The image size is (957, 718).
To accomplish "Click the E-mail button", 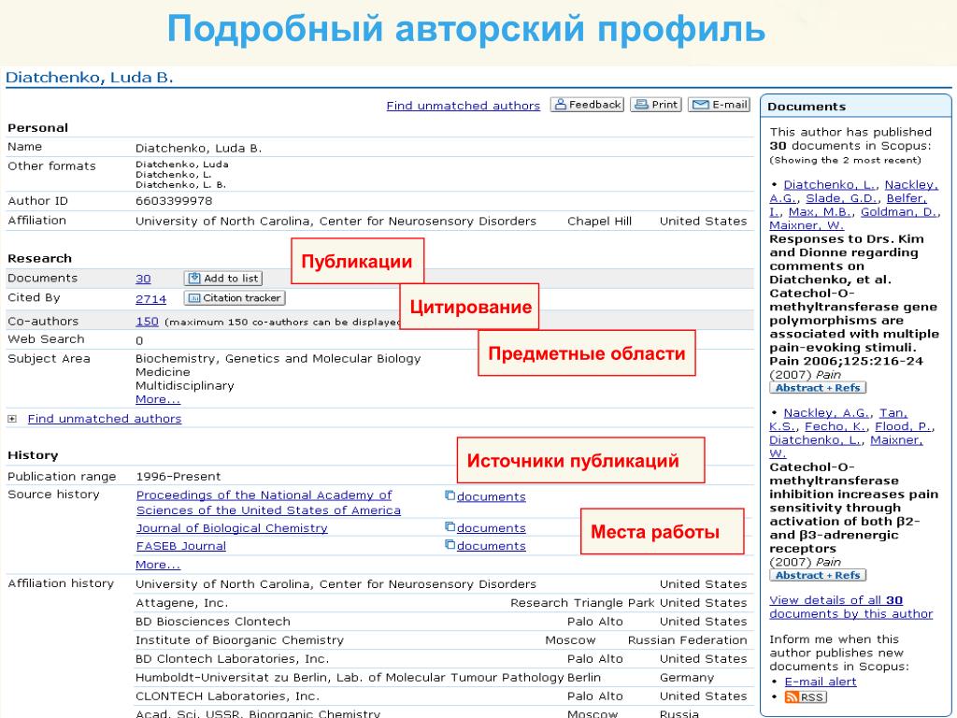I will 720,105.
